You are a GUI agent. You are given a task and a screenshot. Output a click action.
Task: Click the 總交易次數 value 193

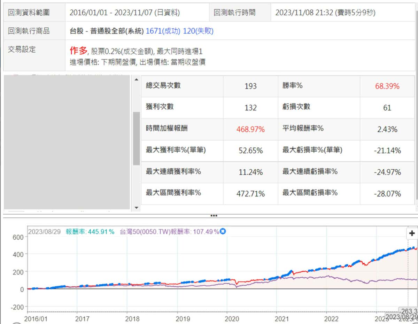point(250,86)
